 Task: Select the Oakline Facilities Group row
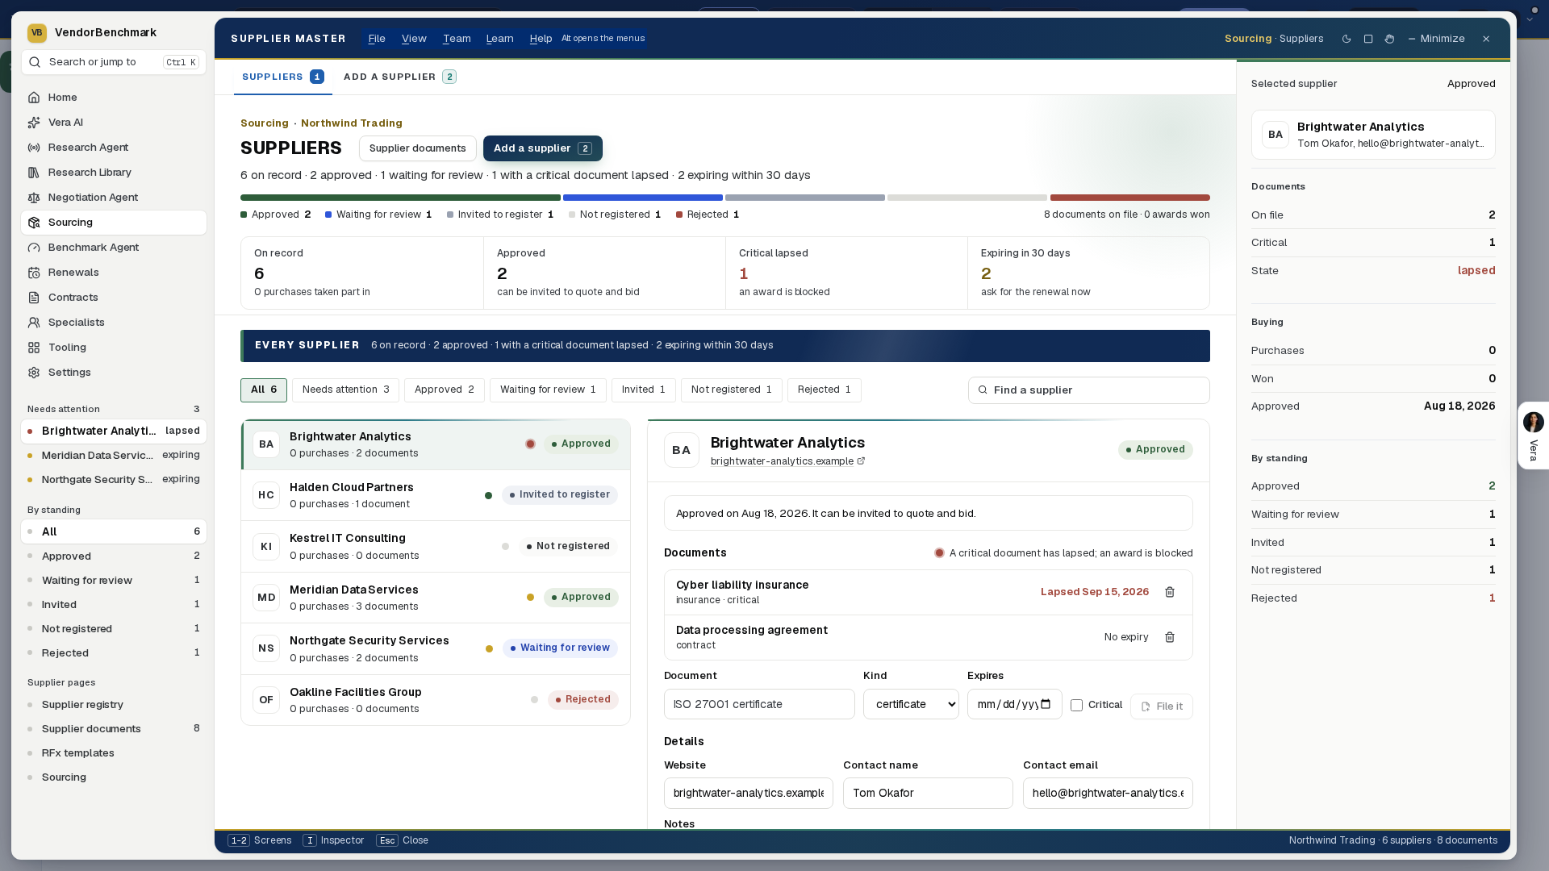point(436,700)
